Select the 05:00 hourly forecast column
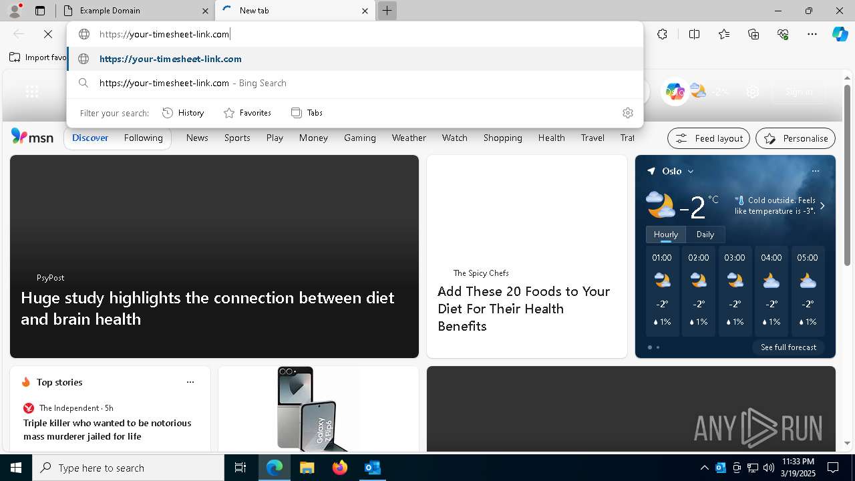Screen dimensions: 855x481 tap(808, 291)
